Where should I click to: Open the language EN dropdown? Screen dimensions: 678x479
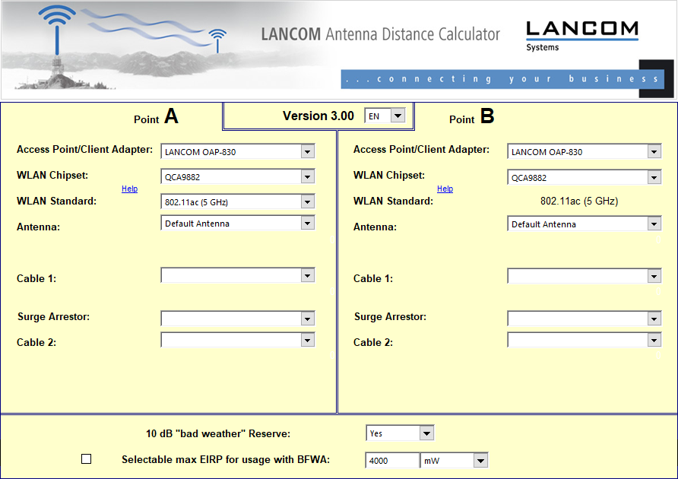pyautogui.click(x=385, y=116)
